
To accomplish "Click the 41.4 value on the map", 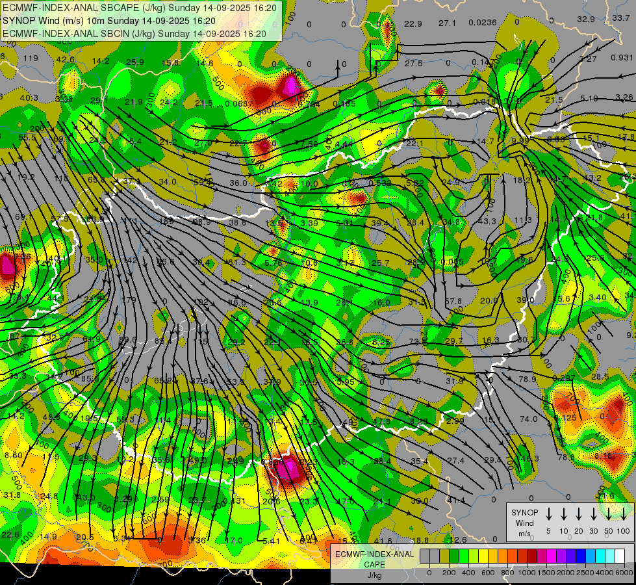I will click(456, 500).
